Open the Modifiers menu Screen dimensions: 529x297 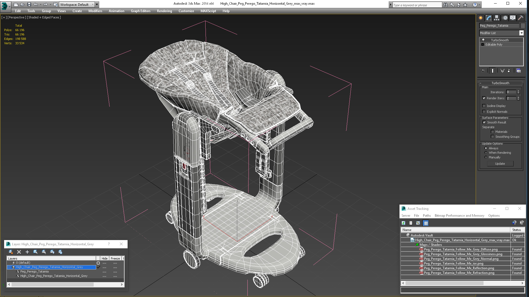95,11
